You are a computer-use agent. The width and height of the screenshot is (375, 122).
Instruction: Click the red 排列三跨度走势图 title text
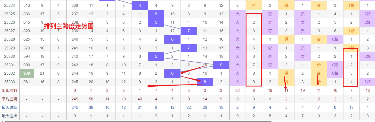click(68, 26)
